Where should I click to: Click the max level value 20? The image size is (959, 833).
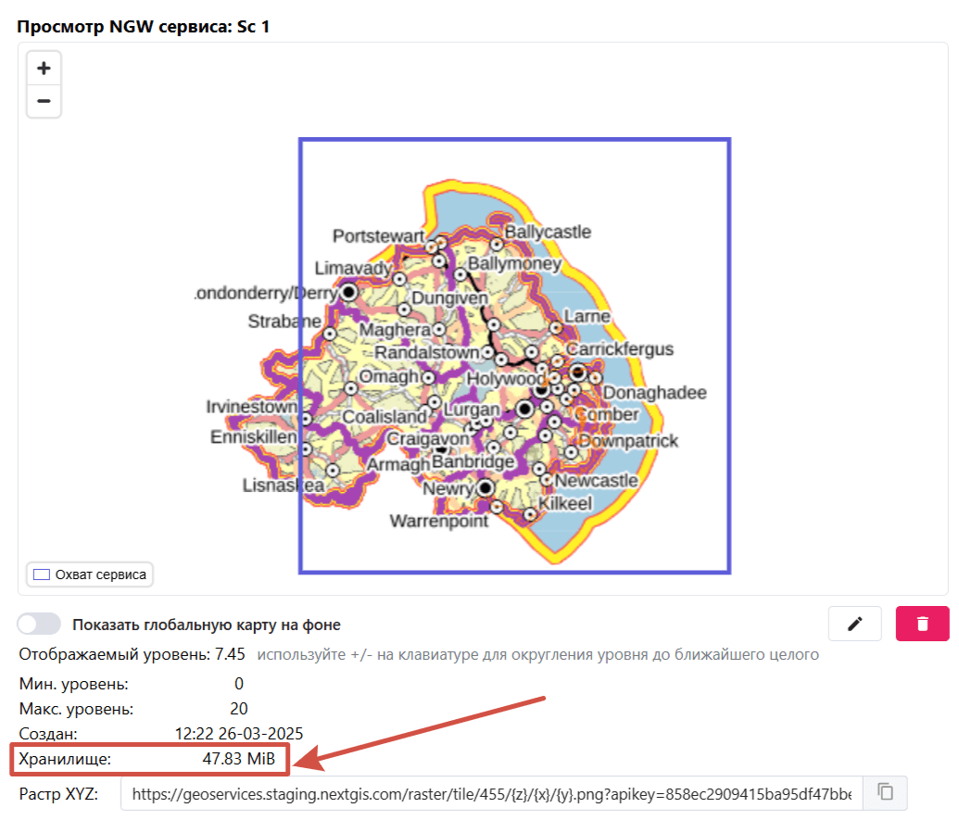pos(239,709)
